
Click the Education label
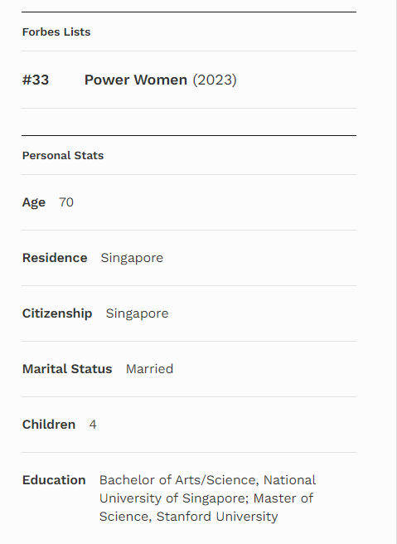click(x=54, y=480)
